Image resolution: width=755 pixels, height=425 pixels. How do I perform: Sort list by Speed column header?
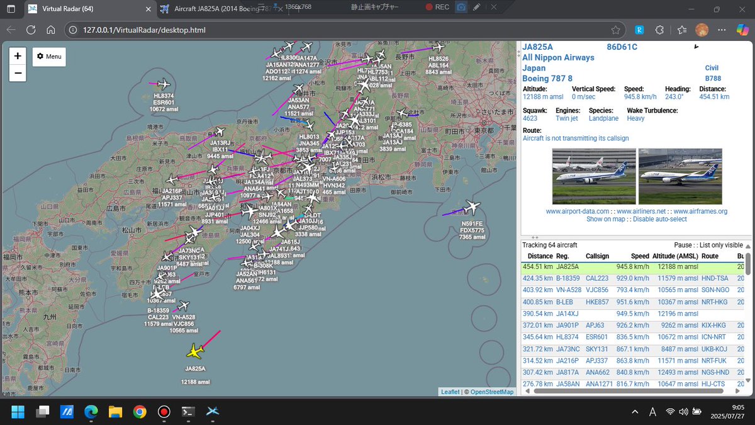point(640,256)
